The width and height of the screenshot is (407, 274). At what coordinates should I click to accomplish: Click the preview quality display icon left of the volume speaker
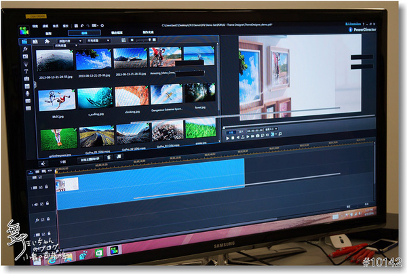coord(263,135)
